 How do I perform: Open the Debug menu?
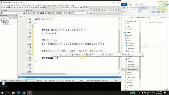click(28, 5)
